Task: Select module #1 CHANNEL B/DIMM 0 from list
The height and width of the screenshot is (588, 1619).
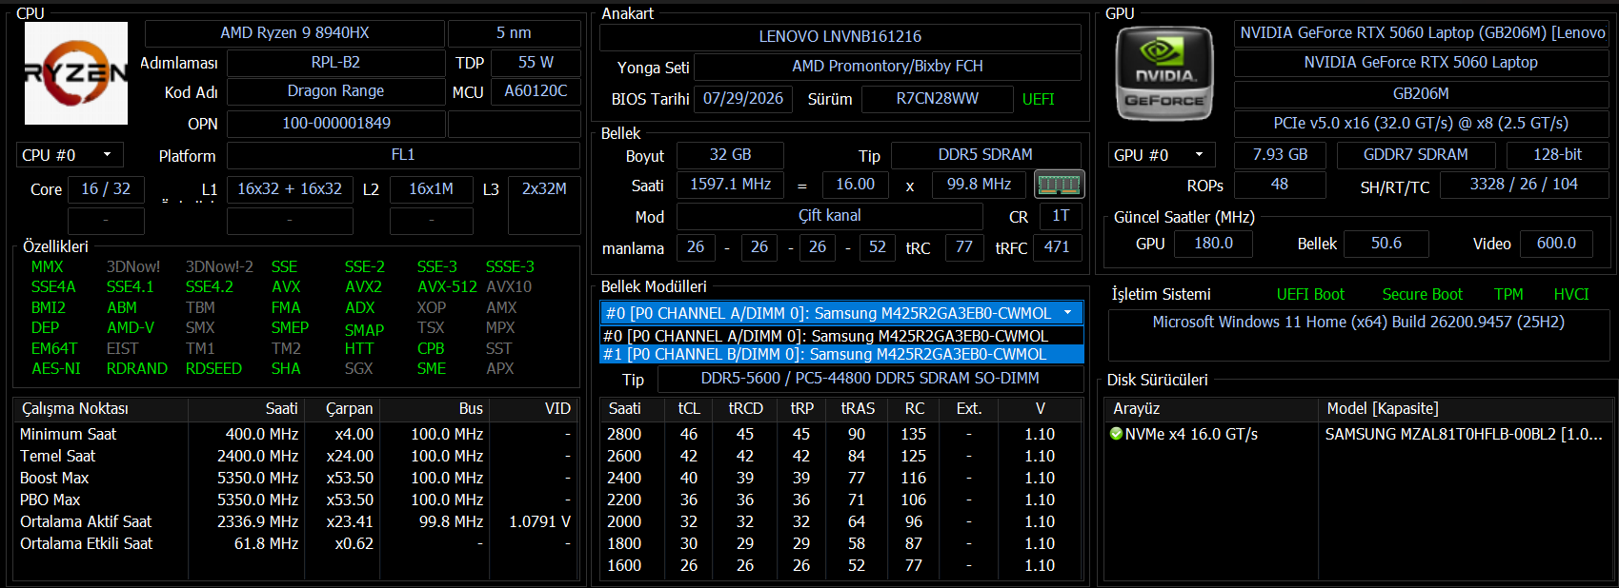Action: click(x=841, y=354)
